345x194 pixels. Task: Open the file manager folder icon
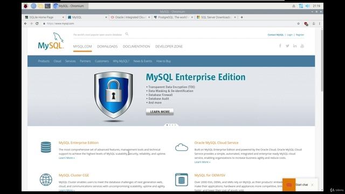tap(40, 6)
